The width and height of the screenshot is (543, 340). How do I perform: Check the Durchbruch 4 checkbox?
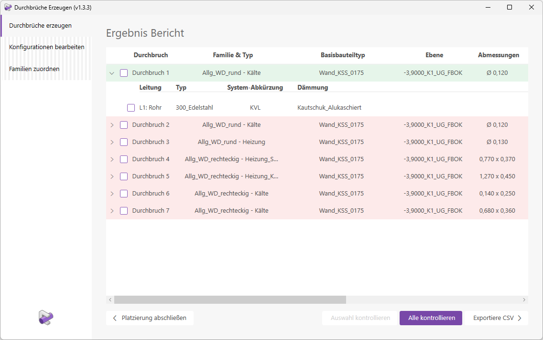click(124, 159)
